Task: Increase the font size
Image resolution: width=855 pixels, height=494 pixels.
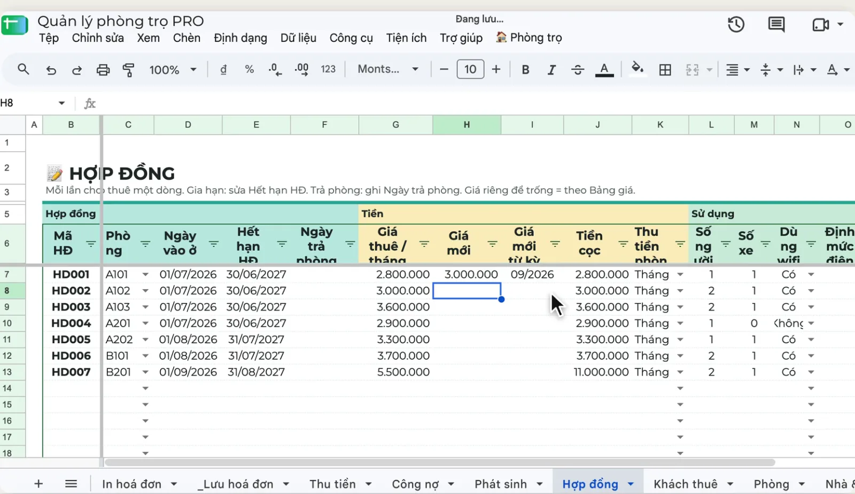Action: click(x=496, y=70)
